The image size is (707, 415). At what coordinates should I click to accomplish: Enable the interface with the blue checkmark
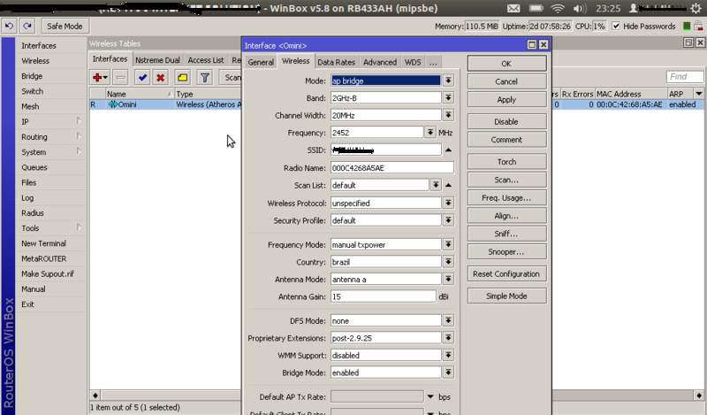pyautogui.click(x=142, y=78)
